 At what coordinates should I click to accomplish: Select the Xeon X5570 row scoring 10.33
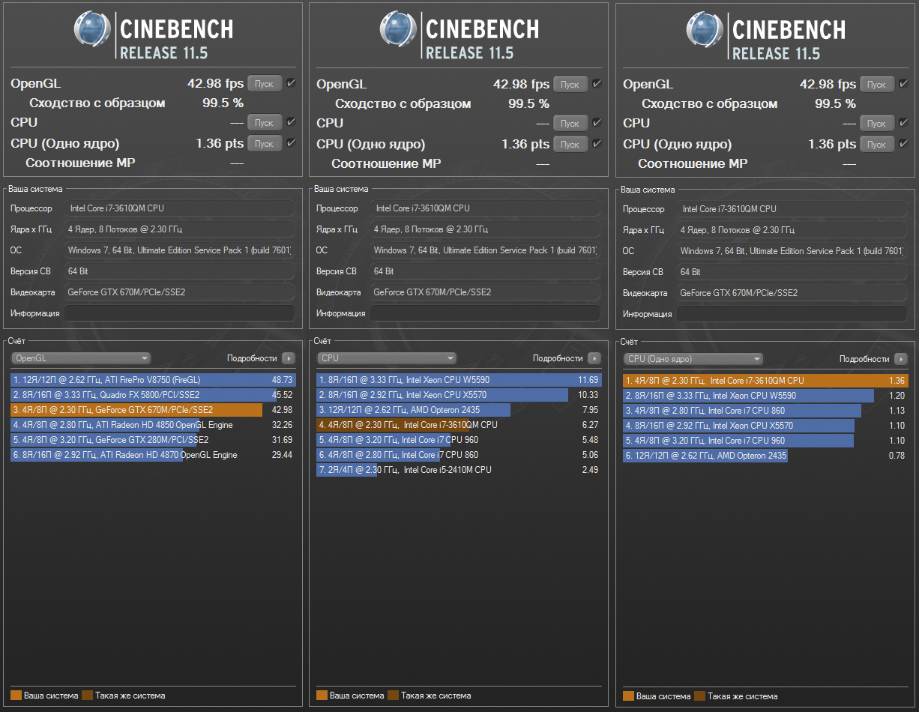point(459,395)
